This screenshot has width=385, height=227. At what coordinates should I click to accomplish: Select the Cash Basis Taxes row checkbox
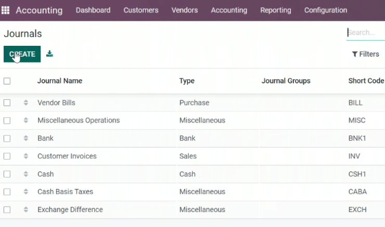pyautogui.click(x=7, y=192)
